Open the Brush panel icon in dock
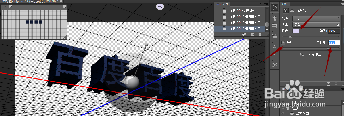Image resolution: width=344 pixels, height=116 pixels. (274, 26)
